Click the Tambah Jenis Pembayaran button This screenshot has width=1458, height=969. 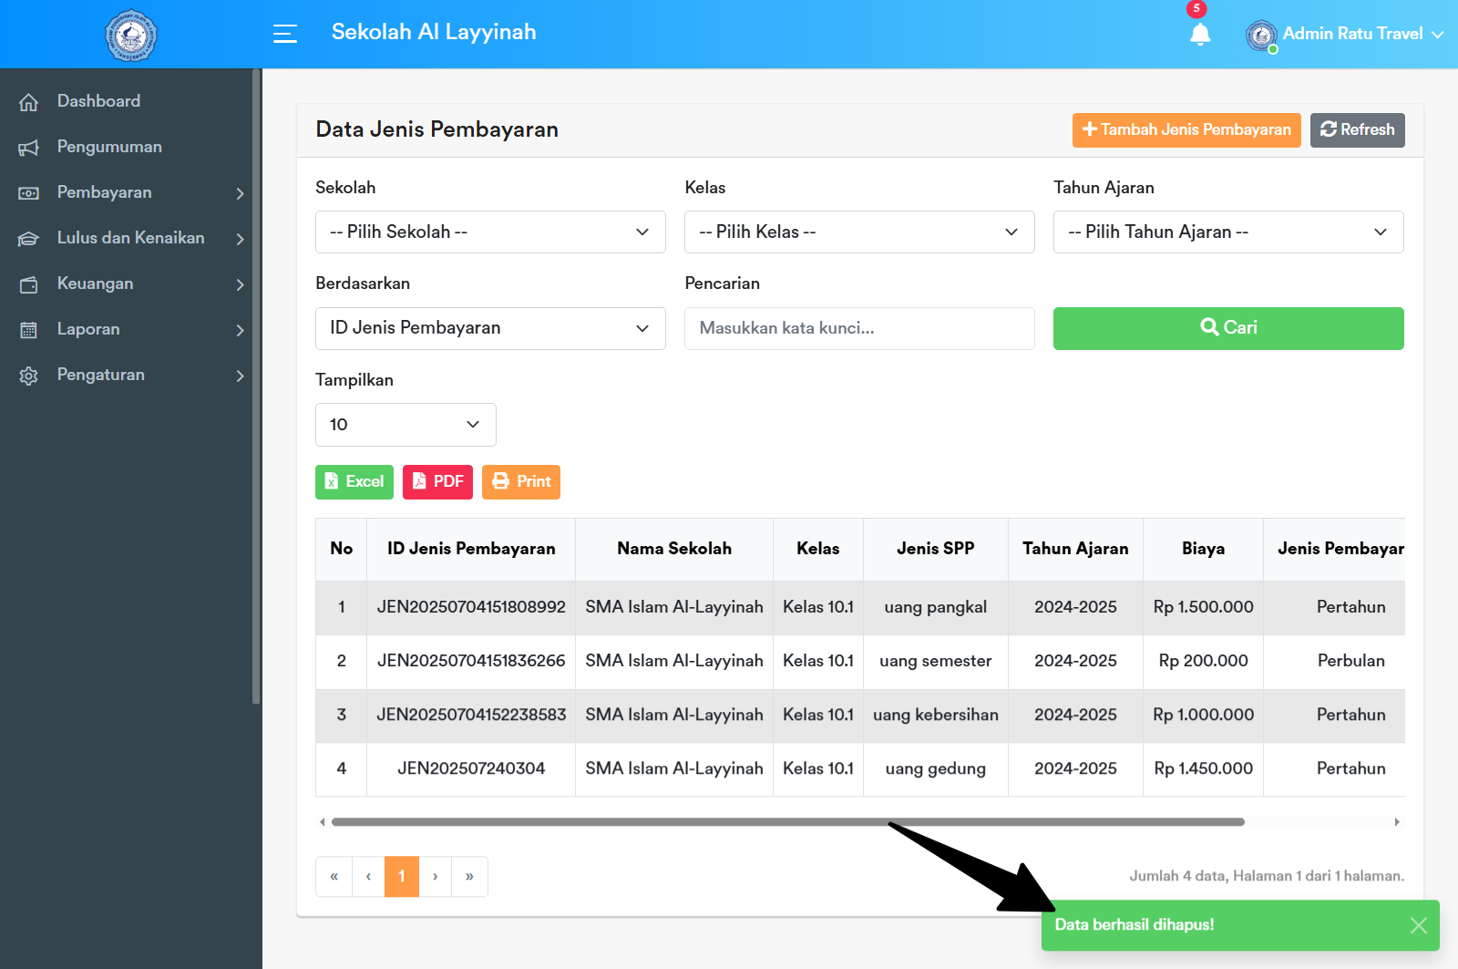1186,129
